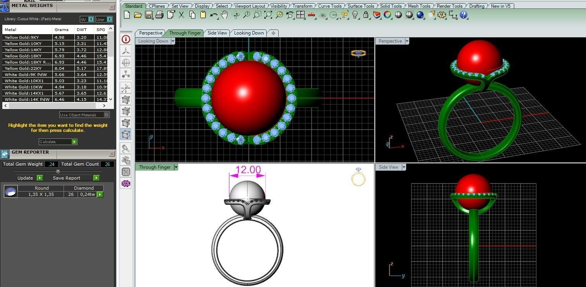The height and width of the screenshot is (287, 586).
Task: Click the Update button in Gem Reporter
Action: 30,178
